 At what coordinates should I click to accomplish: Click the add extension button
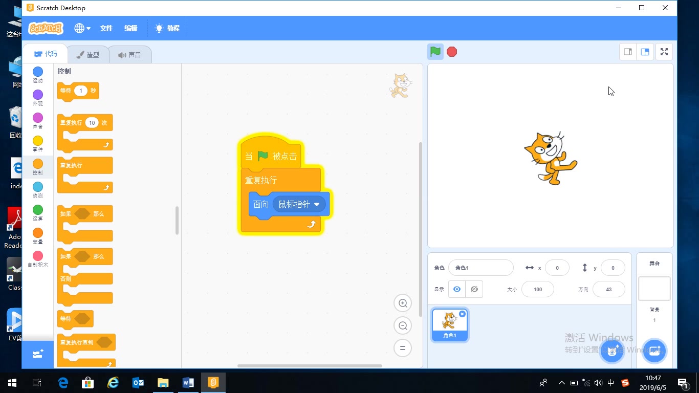[x=37, y=354]
